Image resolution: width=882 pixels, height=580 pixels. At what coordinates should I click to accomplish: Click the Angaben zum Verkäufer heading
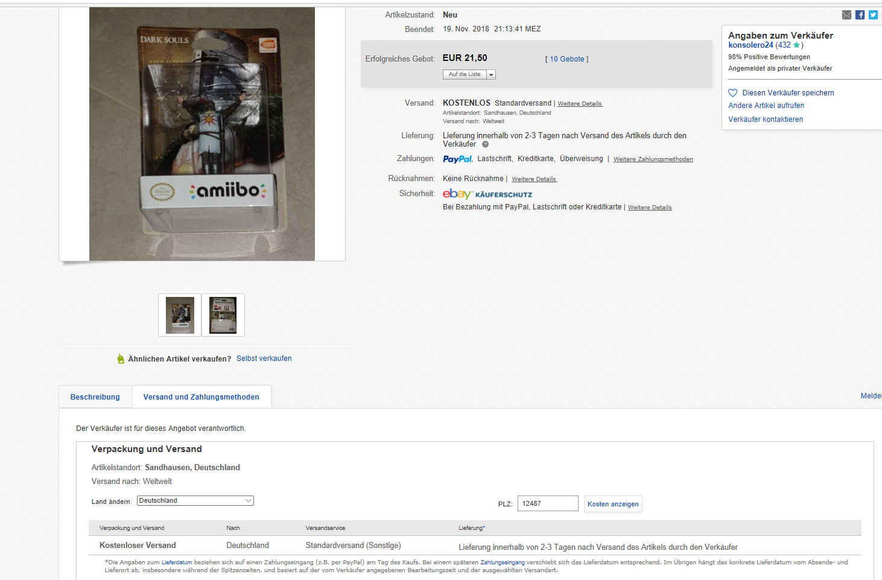point(781,36)
